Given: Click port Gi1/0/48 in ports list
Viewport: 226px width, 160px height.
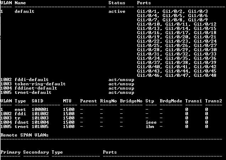Looking at the screenshot, I should 205,75.
